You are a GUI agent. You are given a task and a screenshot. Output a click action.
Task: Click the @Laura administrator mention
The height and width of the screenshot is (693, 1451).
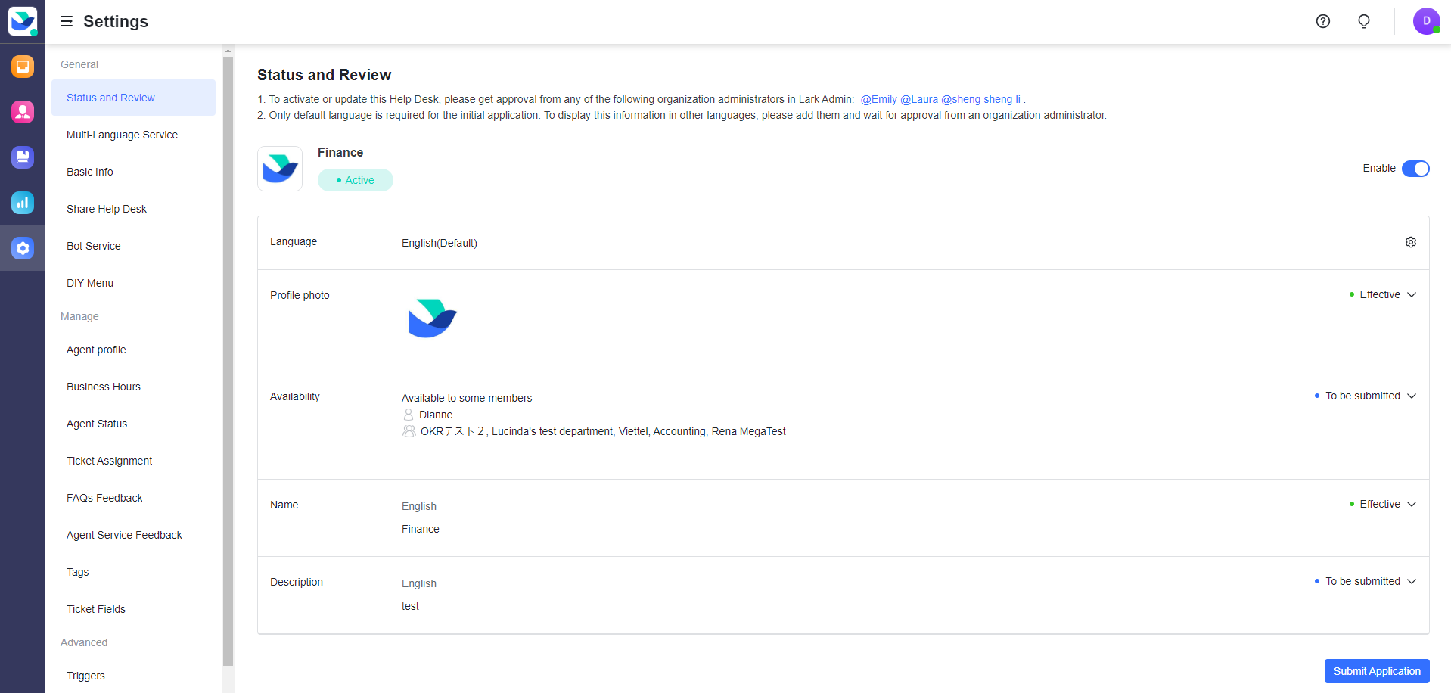pyautogui.click(x=919, y=99)
